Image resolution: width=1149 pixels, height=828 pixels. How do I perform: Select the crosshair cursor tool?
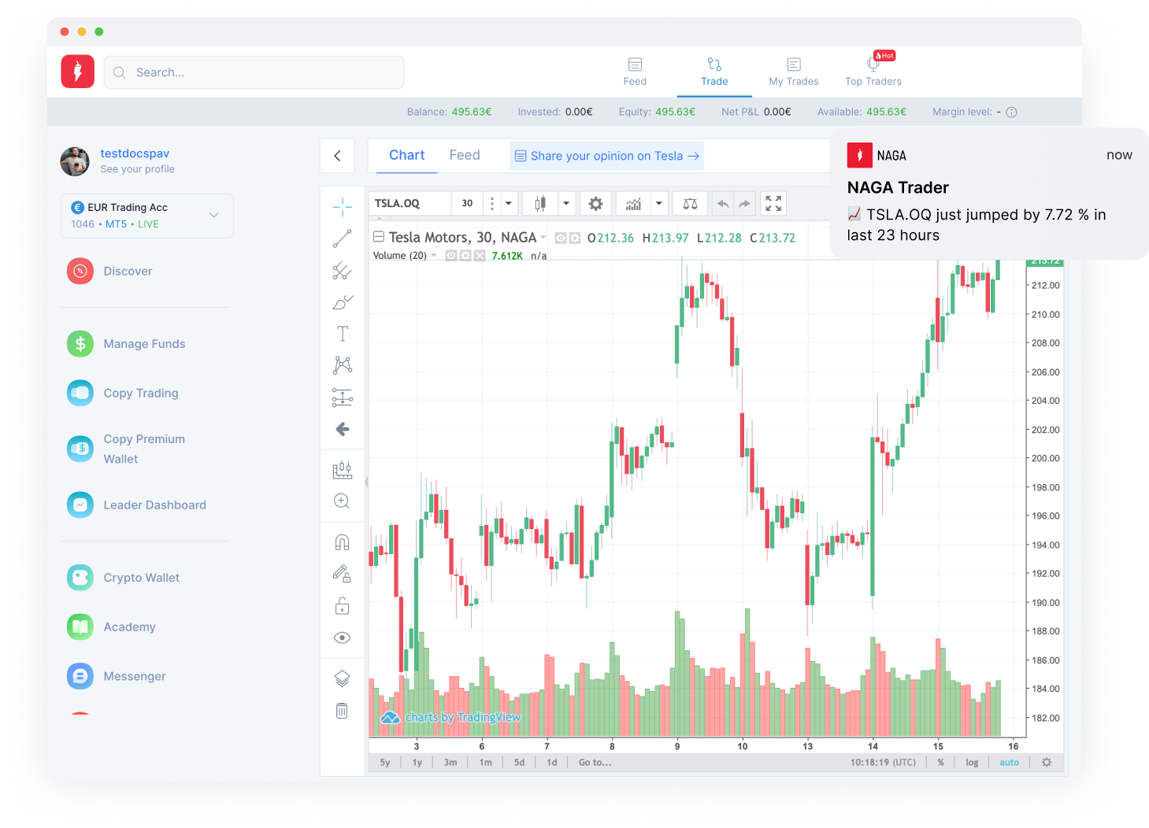point(342,207)
